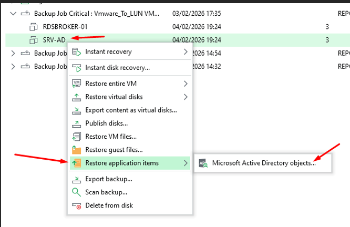This screenshot has width=350, height=227.
Task: Choose Delete from disk
Action: tap(130, 205)
